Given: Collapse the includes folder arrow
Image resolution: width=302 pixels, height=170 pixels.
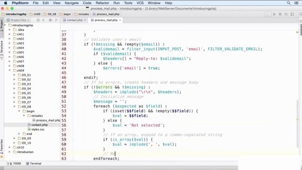Looking at the screenshot, I should point(24,116).
